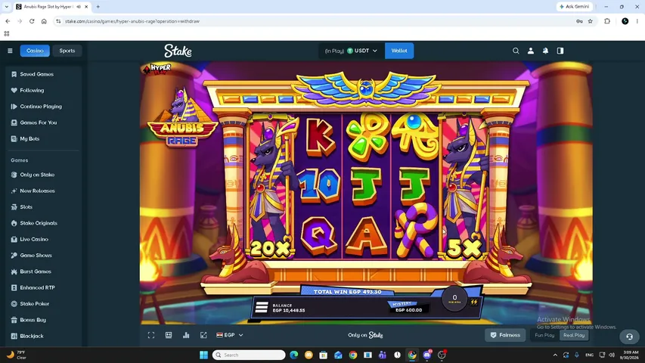645x363 pixels.
Task: Open a new browser tab
Action: (98, 7)
